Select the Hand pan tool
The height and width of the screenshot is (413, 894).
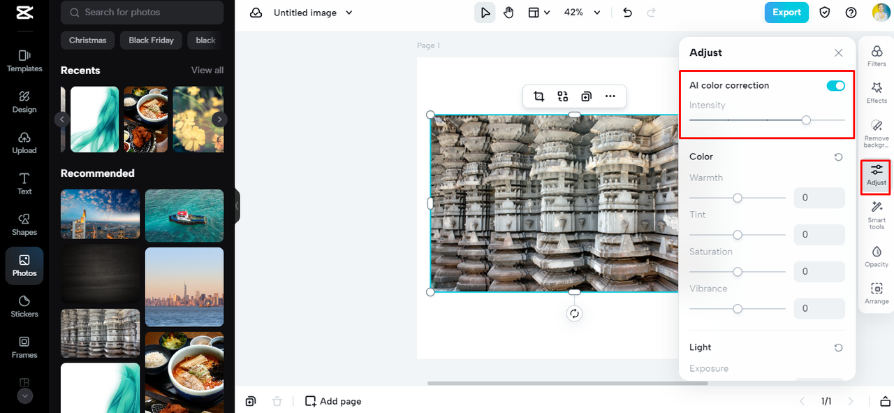pyautogui.click(x=508, y=13)
